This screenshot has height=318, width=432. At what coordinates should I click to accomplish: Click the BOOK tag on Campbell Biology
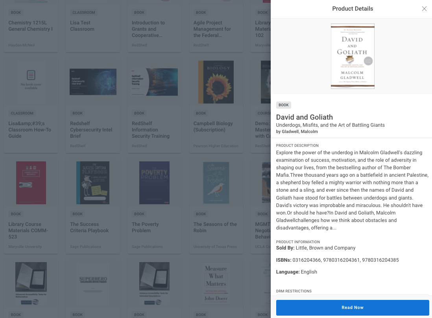coord(201,113)
